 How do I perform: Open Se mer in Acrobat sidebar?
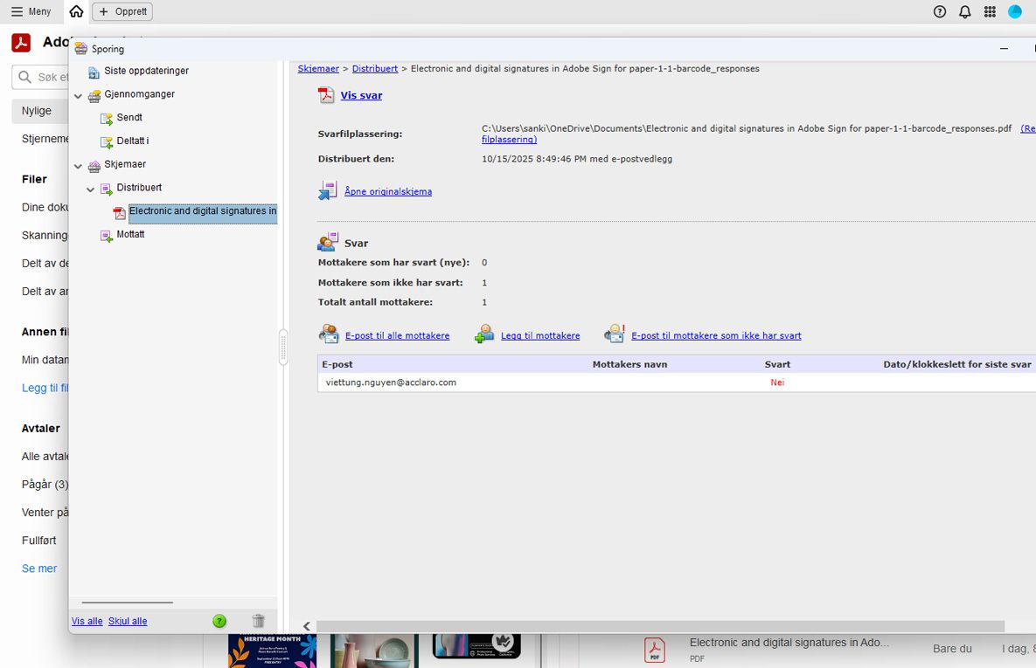click(x=39, y=568)
